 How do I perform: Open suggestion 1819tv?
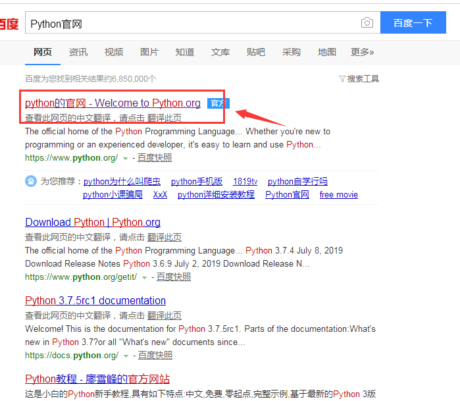pos(245,182)
